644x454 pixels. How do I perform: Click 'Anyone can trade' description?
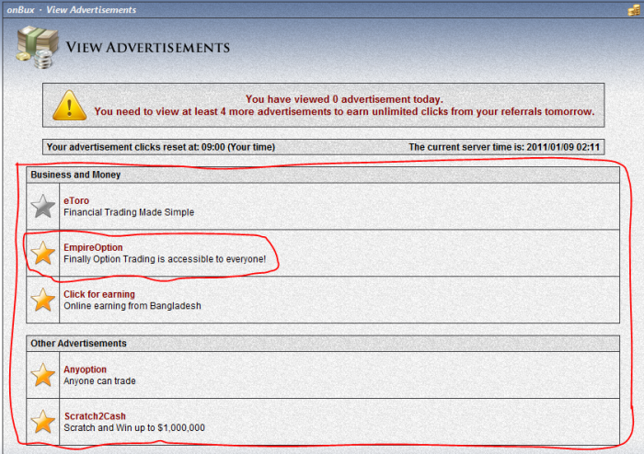99,381
